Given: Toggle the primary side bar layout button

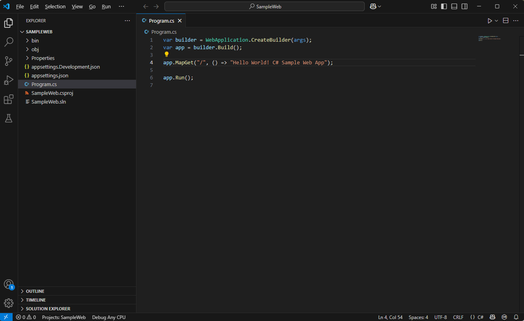Looking at the screenshot, I should coord(444,6).
